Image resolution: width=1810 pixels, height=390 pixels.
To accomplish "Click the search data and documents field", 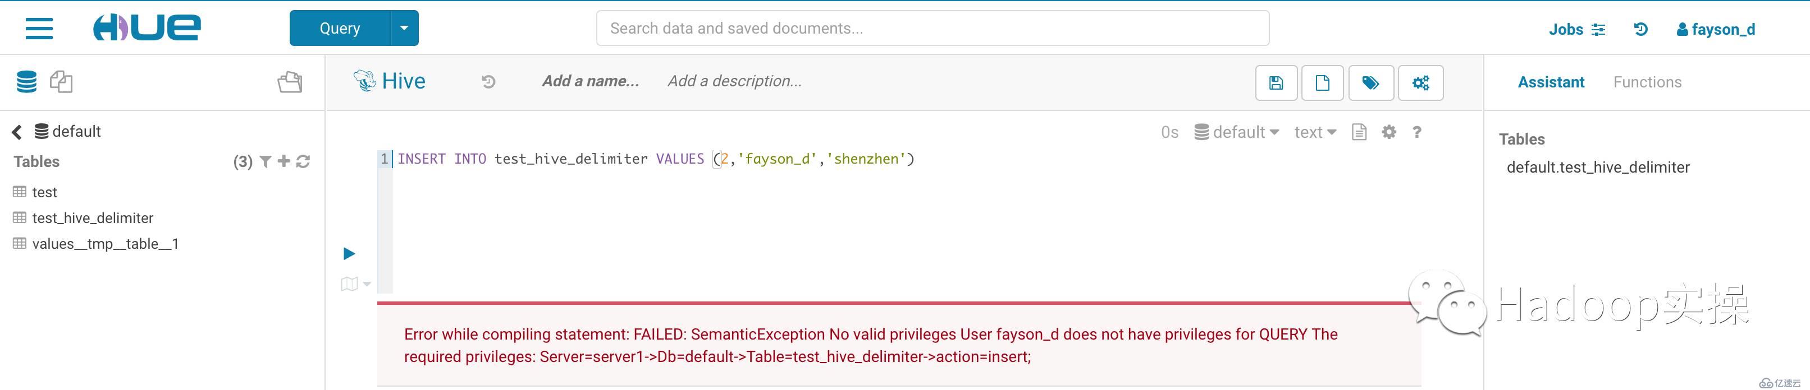I will [933, 28].
